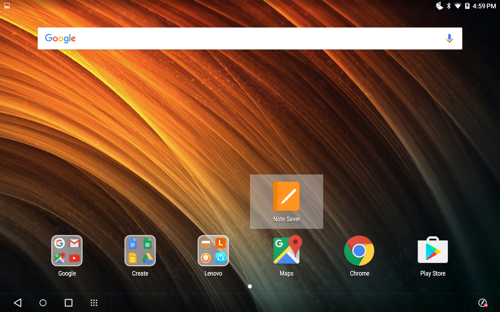Tap the Wi-Fi status icon
This screenshot has height=312, width=500.
[x=458, y=6]
